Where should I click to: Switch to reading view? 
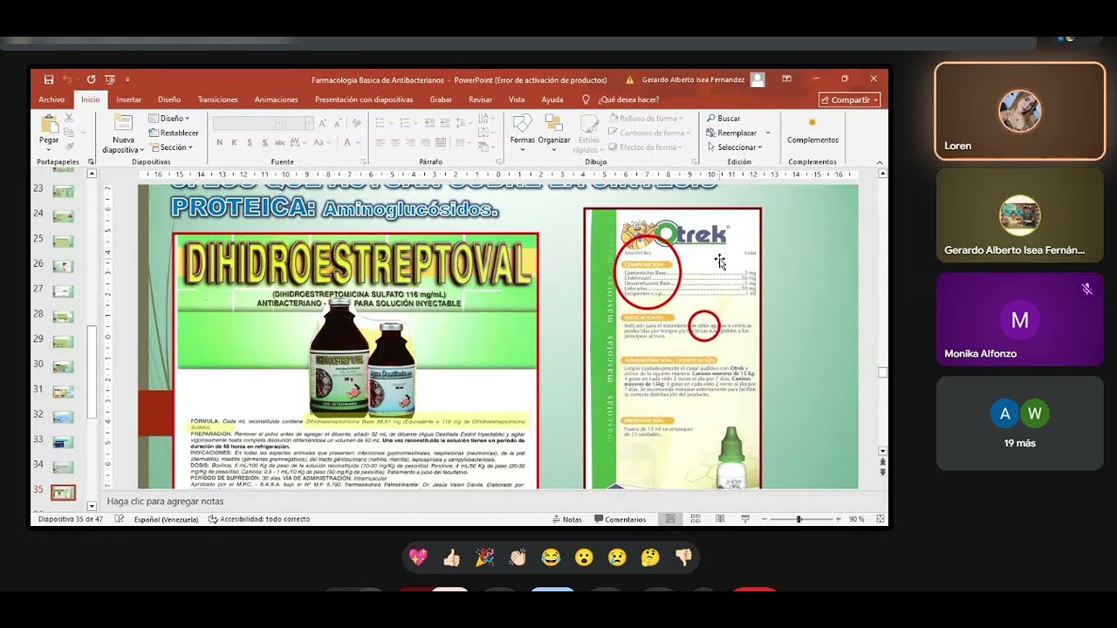click(x=720, y=519)
